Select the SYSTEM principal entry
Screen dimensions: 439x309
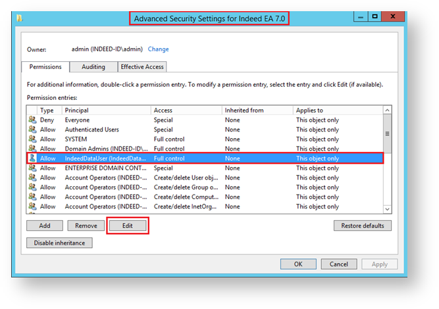coord(76,139)
